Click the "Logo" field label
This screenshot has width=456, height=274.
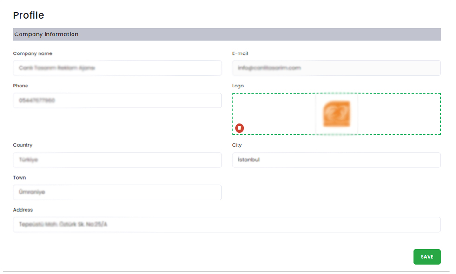(238, 86)
